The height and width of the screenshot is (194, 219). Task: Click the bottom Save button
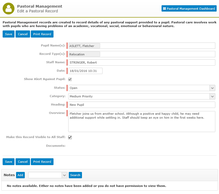pos(8,162)
